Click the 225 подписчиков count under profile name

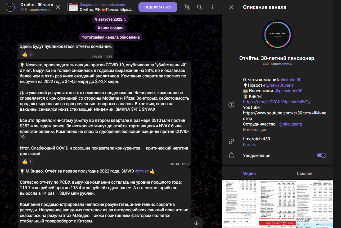(277, 64)
